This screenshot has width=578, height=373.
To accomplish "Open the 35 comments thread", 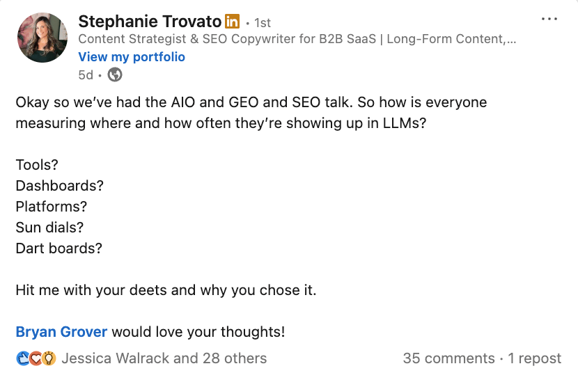I will 448,358.
